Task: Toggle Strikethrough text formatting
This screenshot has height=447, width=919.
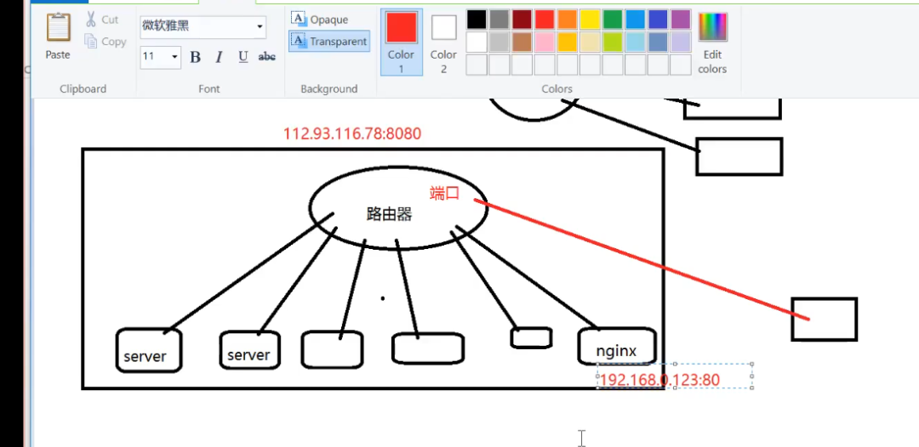Action: pos(267,57)
